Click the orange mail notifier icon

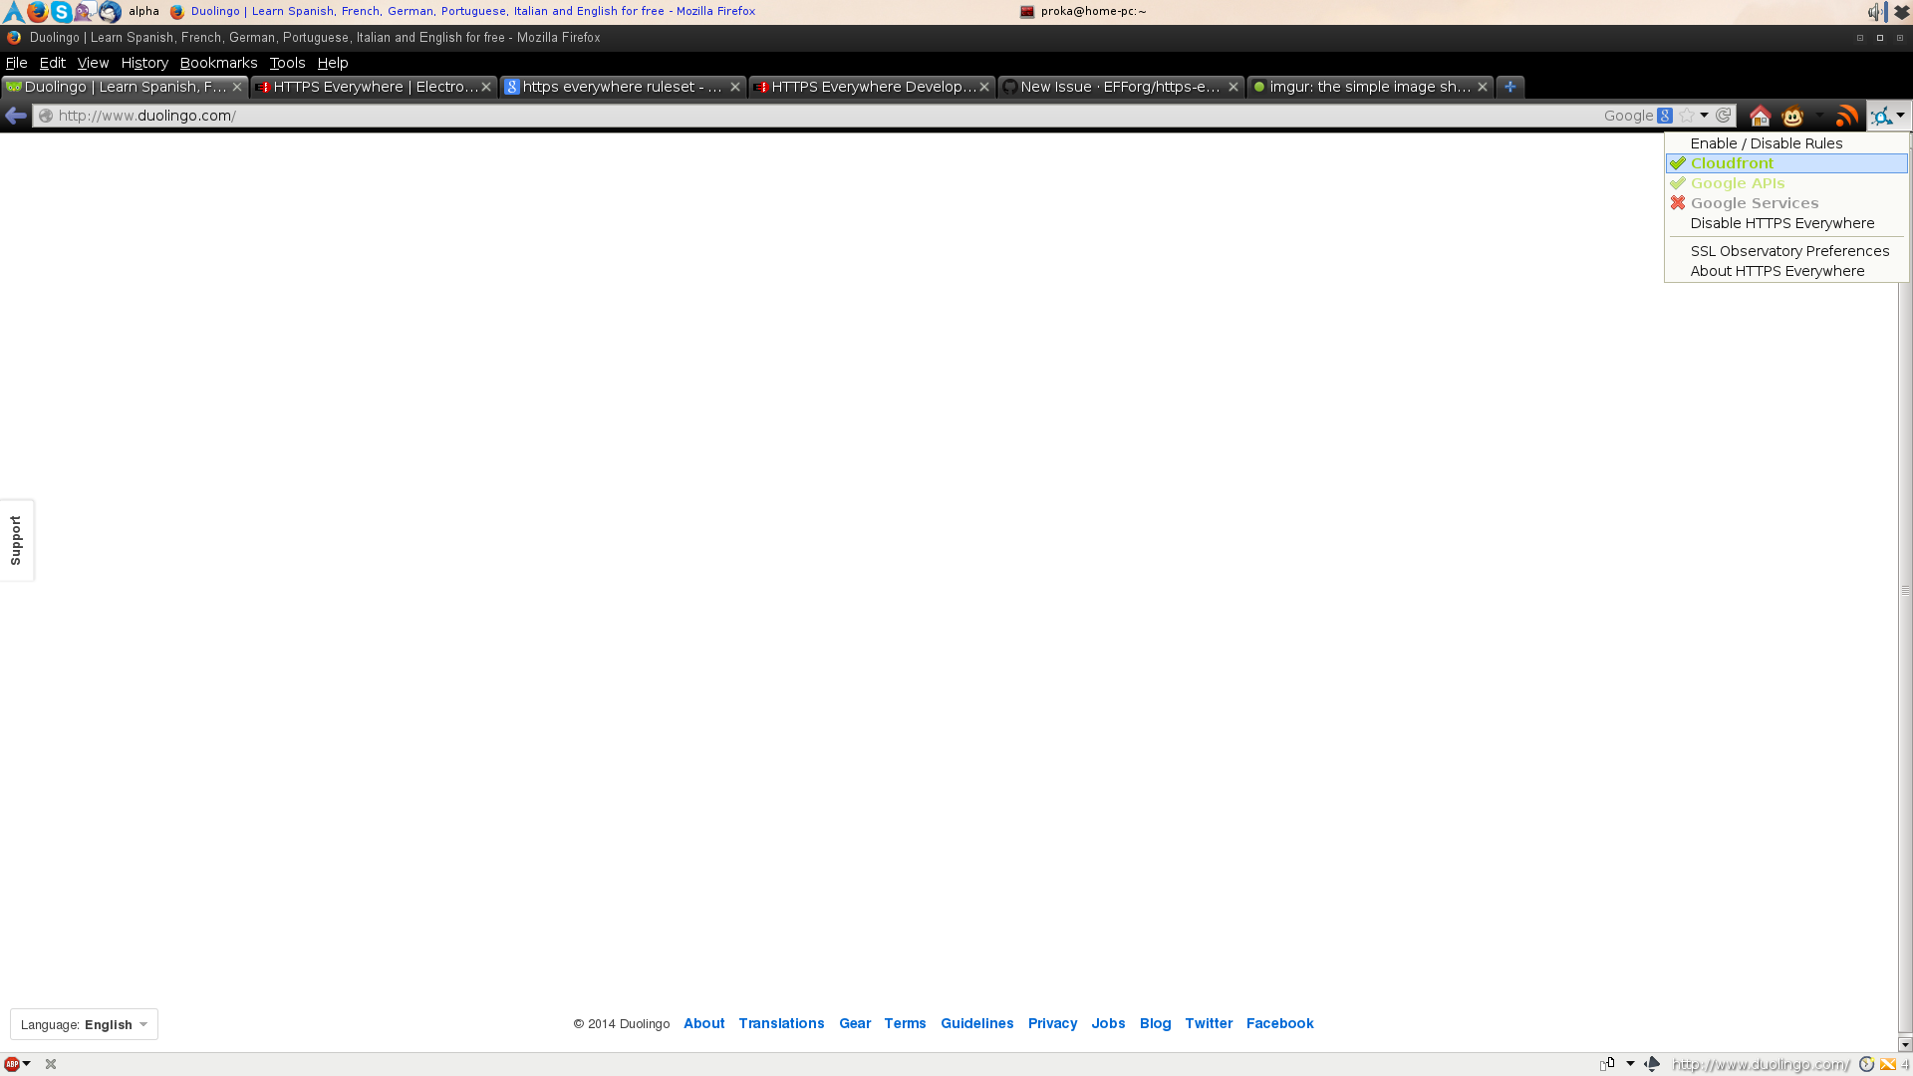1888,1064
